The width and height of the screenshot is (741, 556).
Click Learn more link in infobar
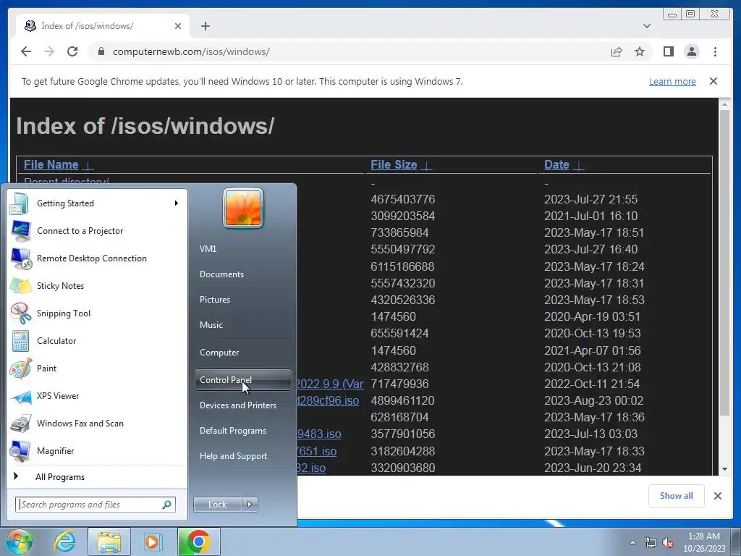(672, 81)
